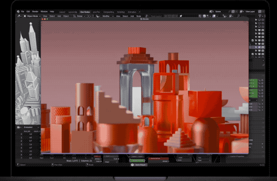Viewport: 277px width, 181px height.
Task: Click the Select hint in status bar
Action: point(21,165)
